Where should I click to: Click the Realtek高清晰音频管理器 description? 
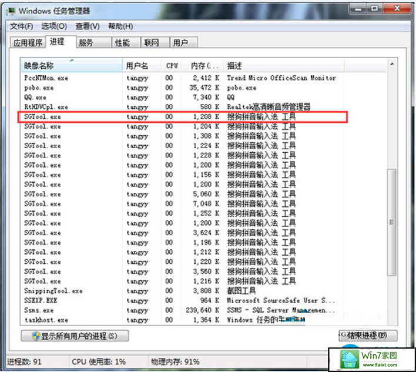(269, 107)
